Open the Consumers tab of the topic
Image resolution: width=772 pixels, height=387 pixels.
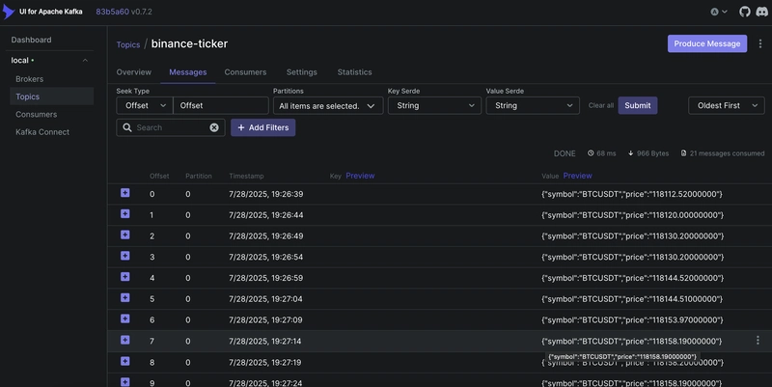[x=245, y=72]
